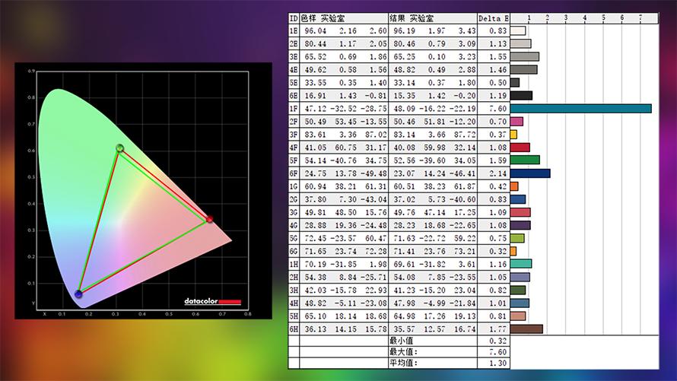
Task: Select the '6H' ID cell
Action: coord(294,329)
